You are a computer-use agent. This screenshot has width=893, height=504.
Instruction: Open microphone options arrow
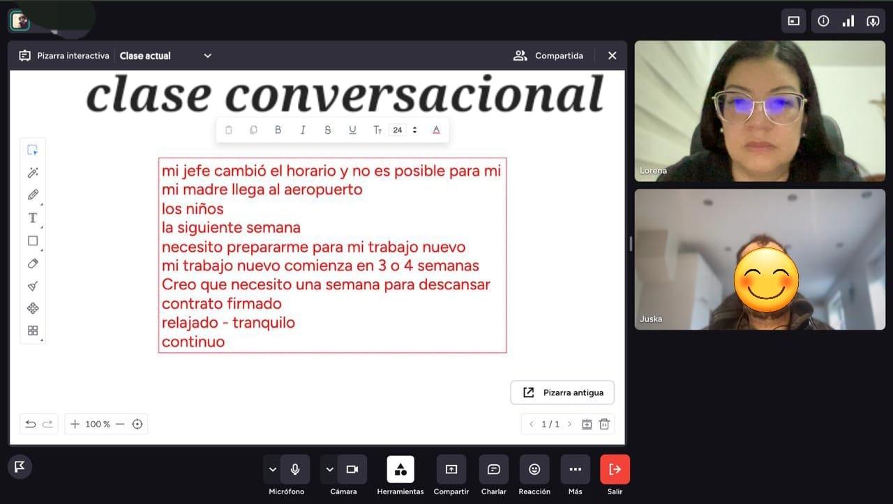point(272,469)
